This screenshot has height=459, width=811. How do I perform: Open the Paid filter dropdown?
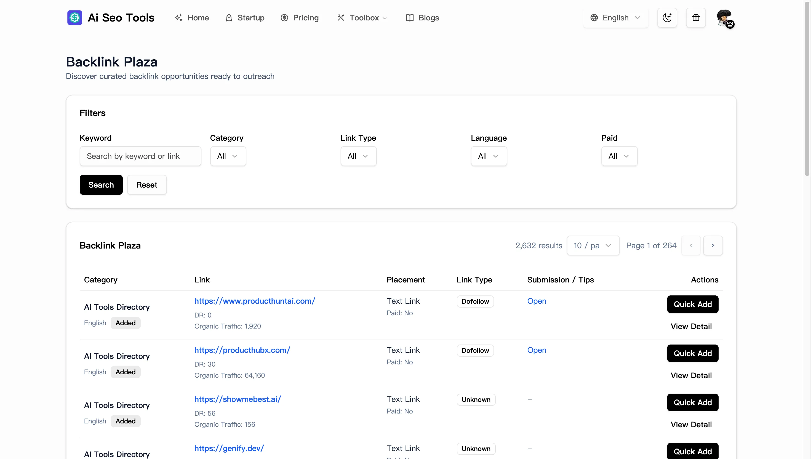(x=619, y=156)
